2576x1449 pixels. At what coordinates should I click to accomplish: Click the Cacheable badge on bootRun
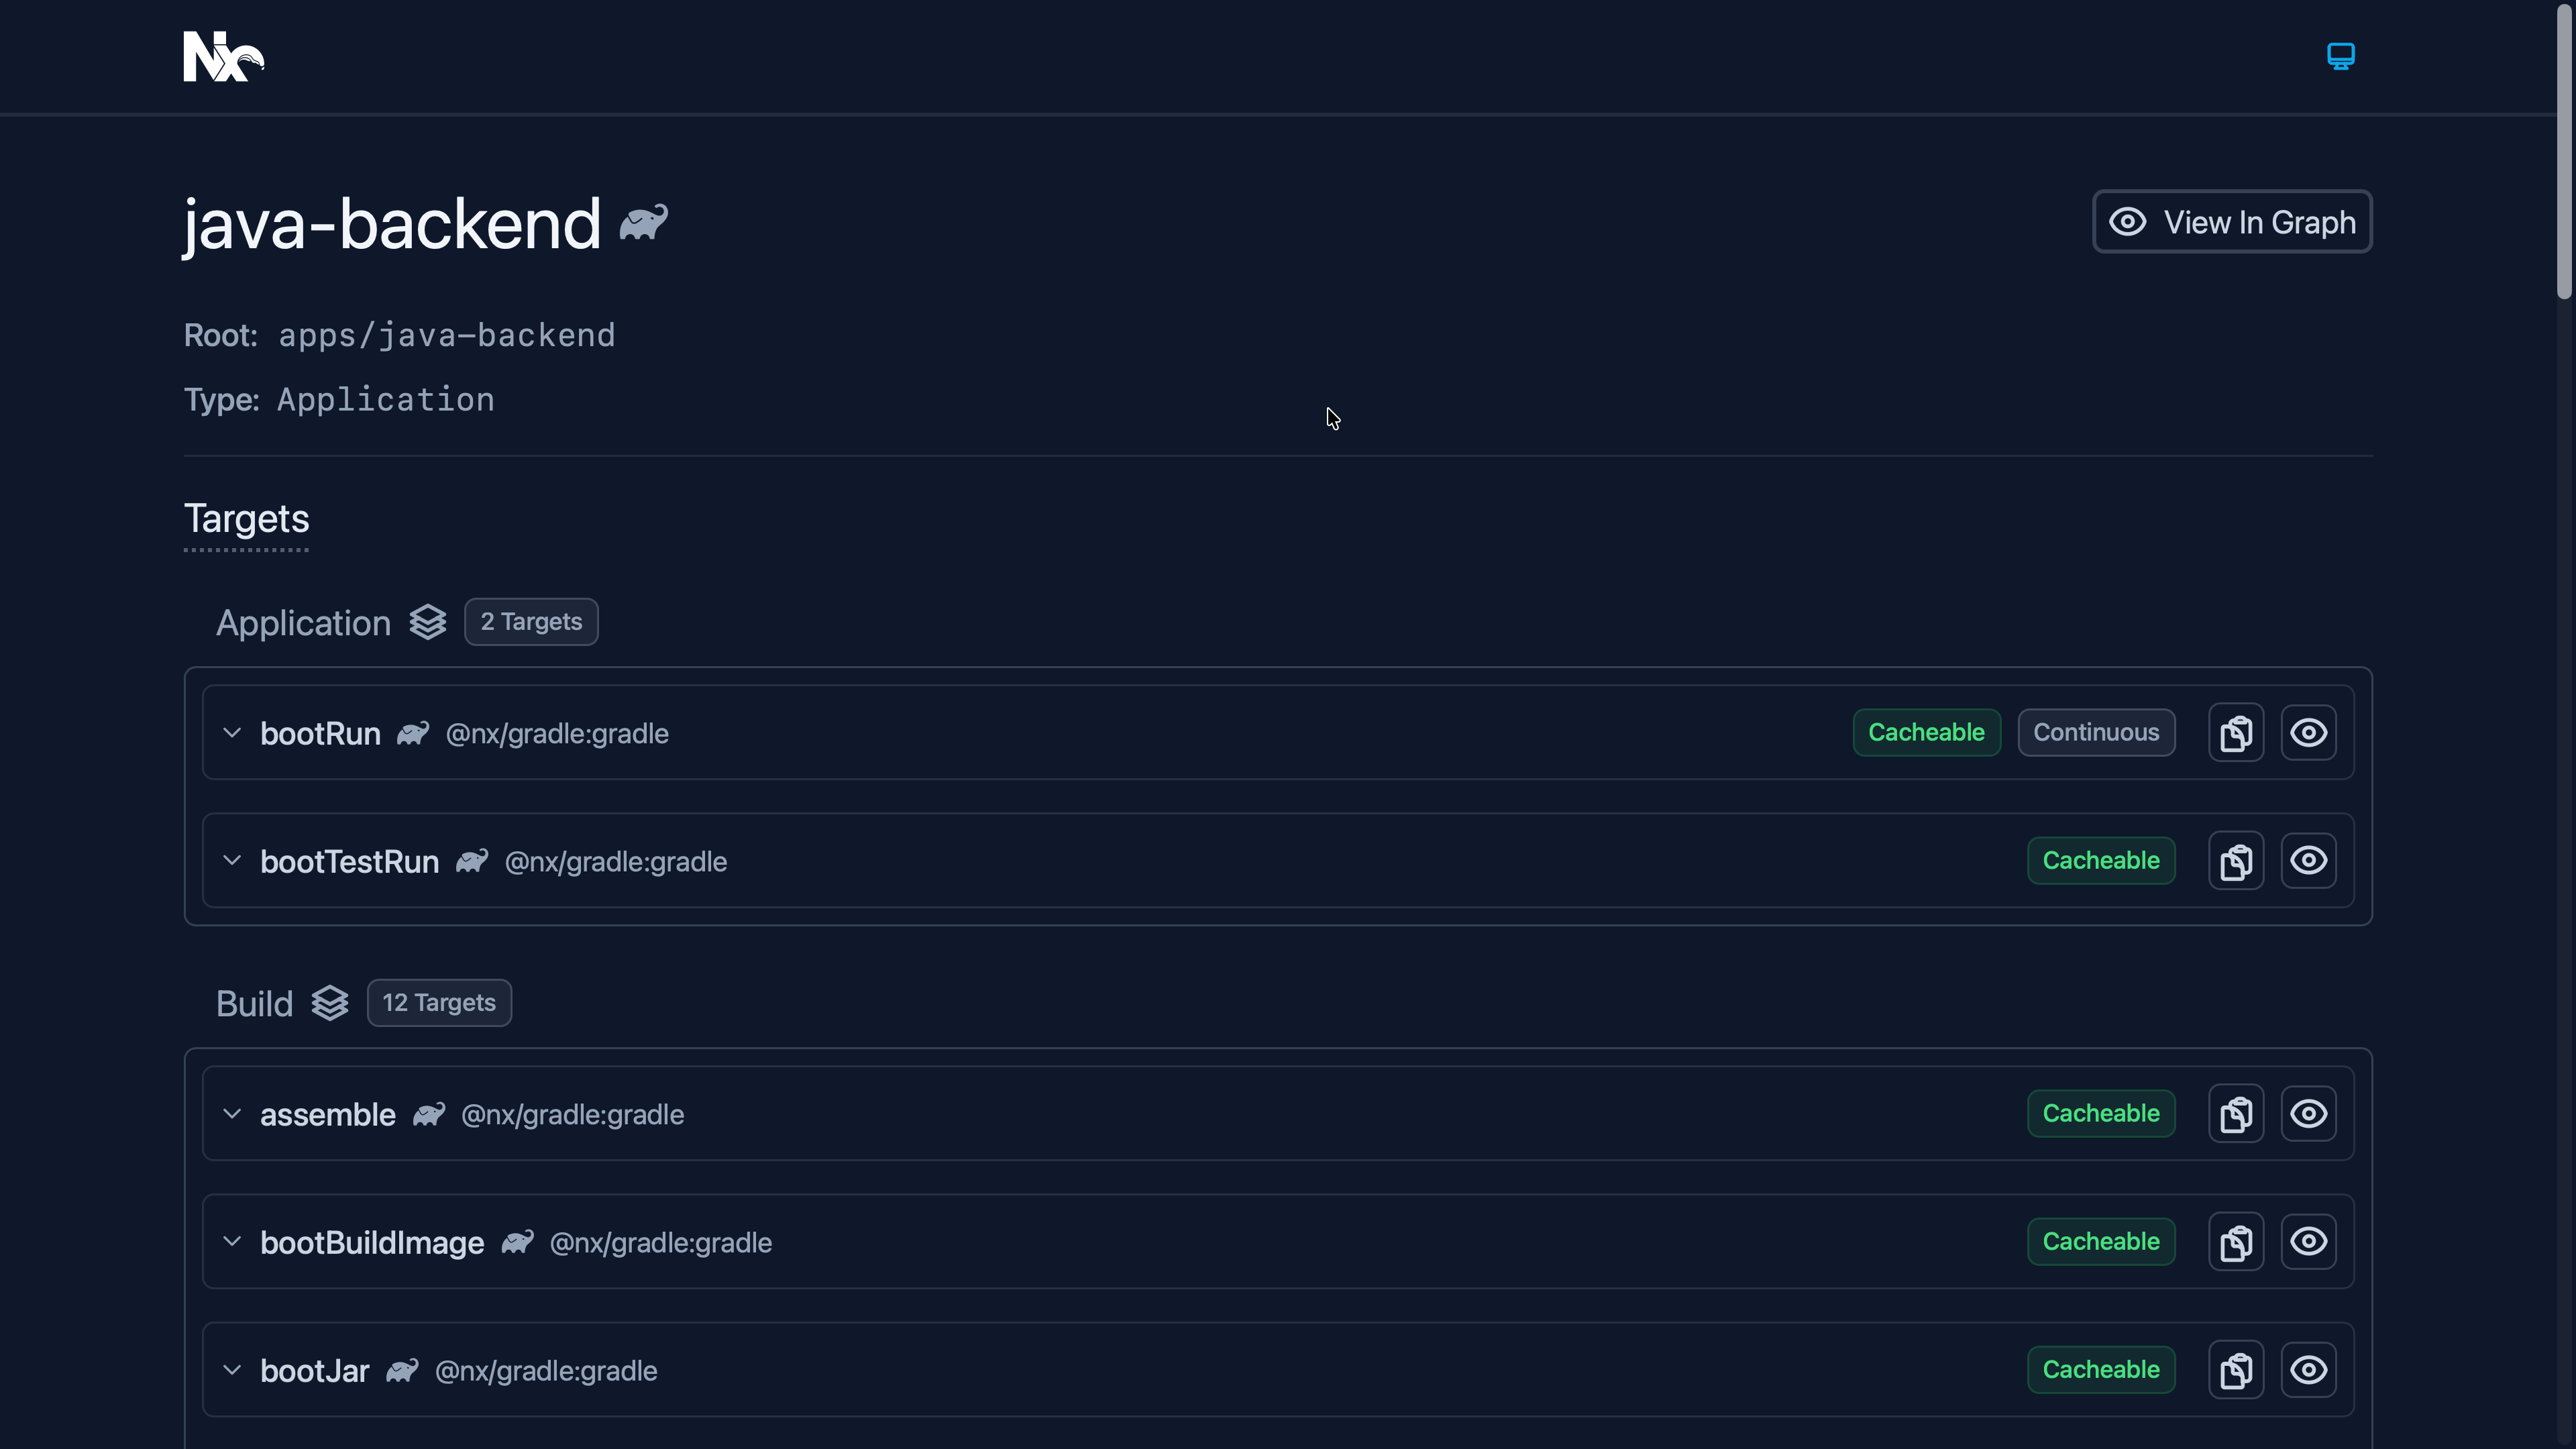1926,733
